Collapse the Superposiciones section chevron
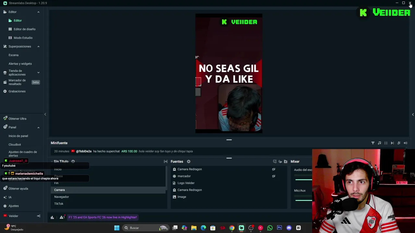The width and height of the screenshot is (415, 233). coord(38,47)
